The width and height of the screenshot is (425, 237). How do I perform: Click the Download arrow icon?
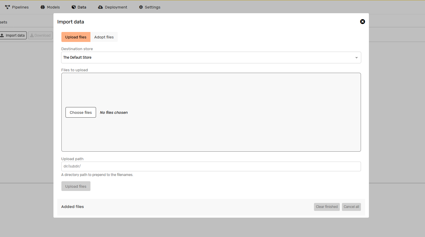pos(32,35)
